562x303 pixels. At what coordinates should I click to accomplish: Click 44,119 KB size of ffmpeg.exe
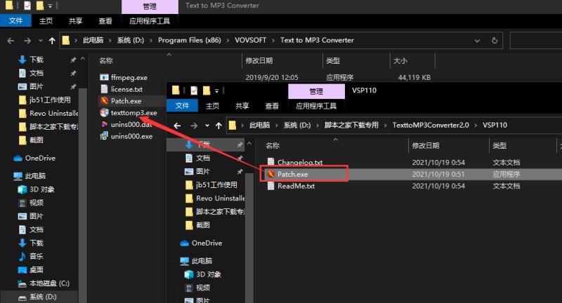tap(414, 77)
